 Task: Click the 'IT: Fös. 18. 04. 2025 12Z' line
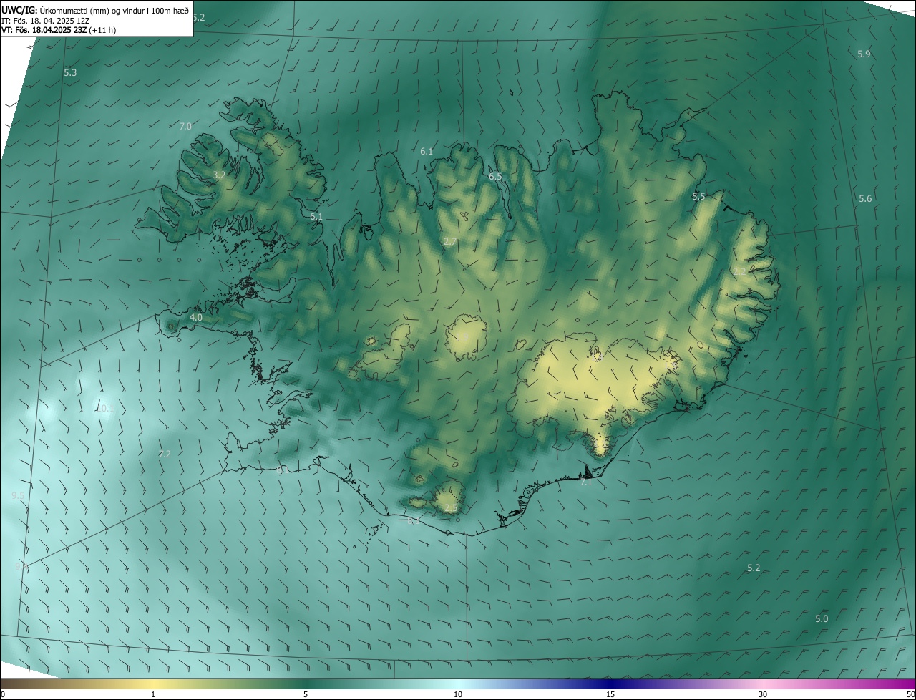46,20
